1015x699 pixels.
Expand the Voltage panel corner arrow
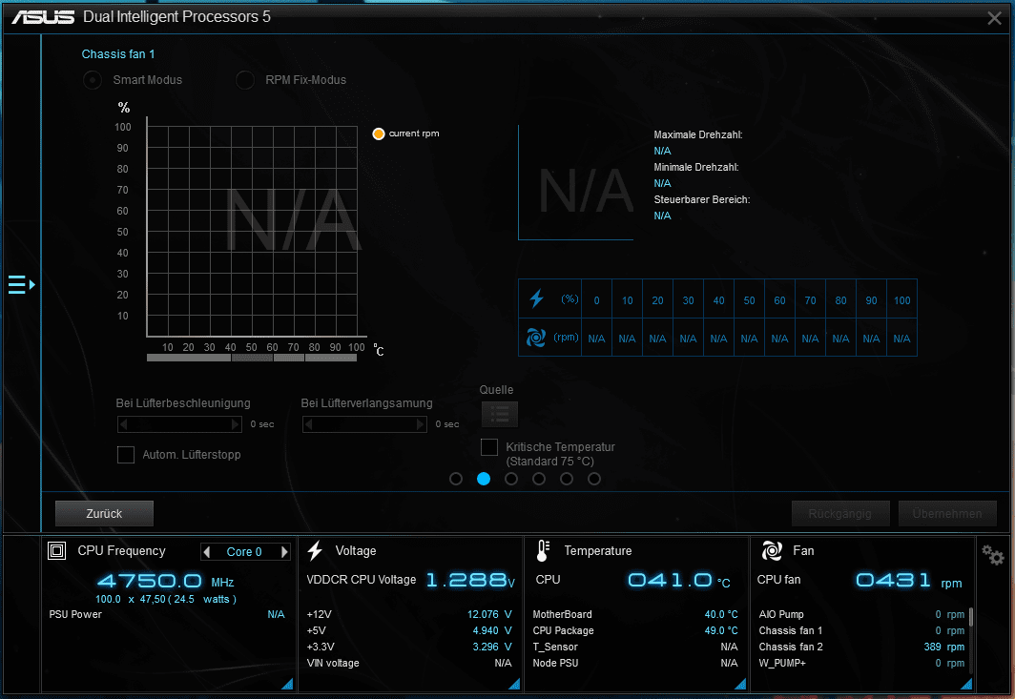point(514,684)
